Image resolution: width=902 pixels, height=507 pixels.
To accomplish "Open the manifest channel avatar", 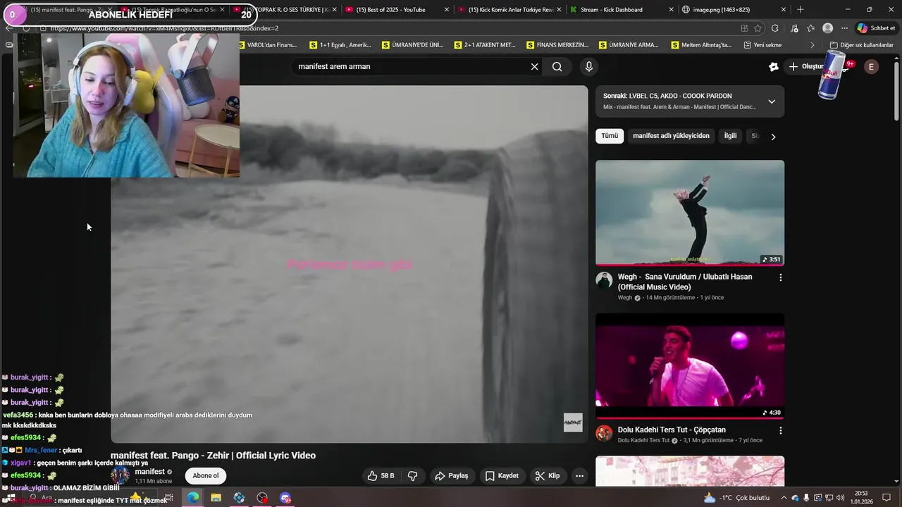I will coord(120,475).
